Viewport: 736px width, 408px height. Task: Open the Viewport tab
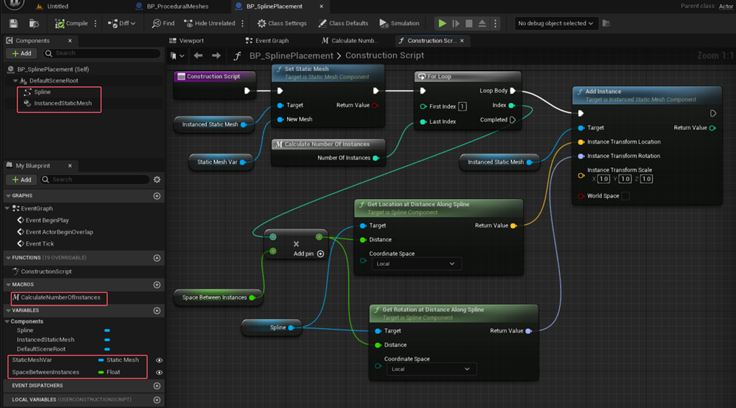point(186,41)
